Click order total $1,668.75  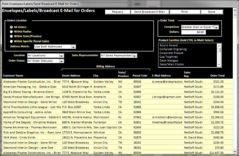(217, 133)
